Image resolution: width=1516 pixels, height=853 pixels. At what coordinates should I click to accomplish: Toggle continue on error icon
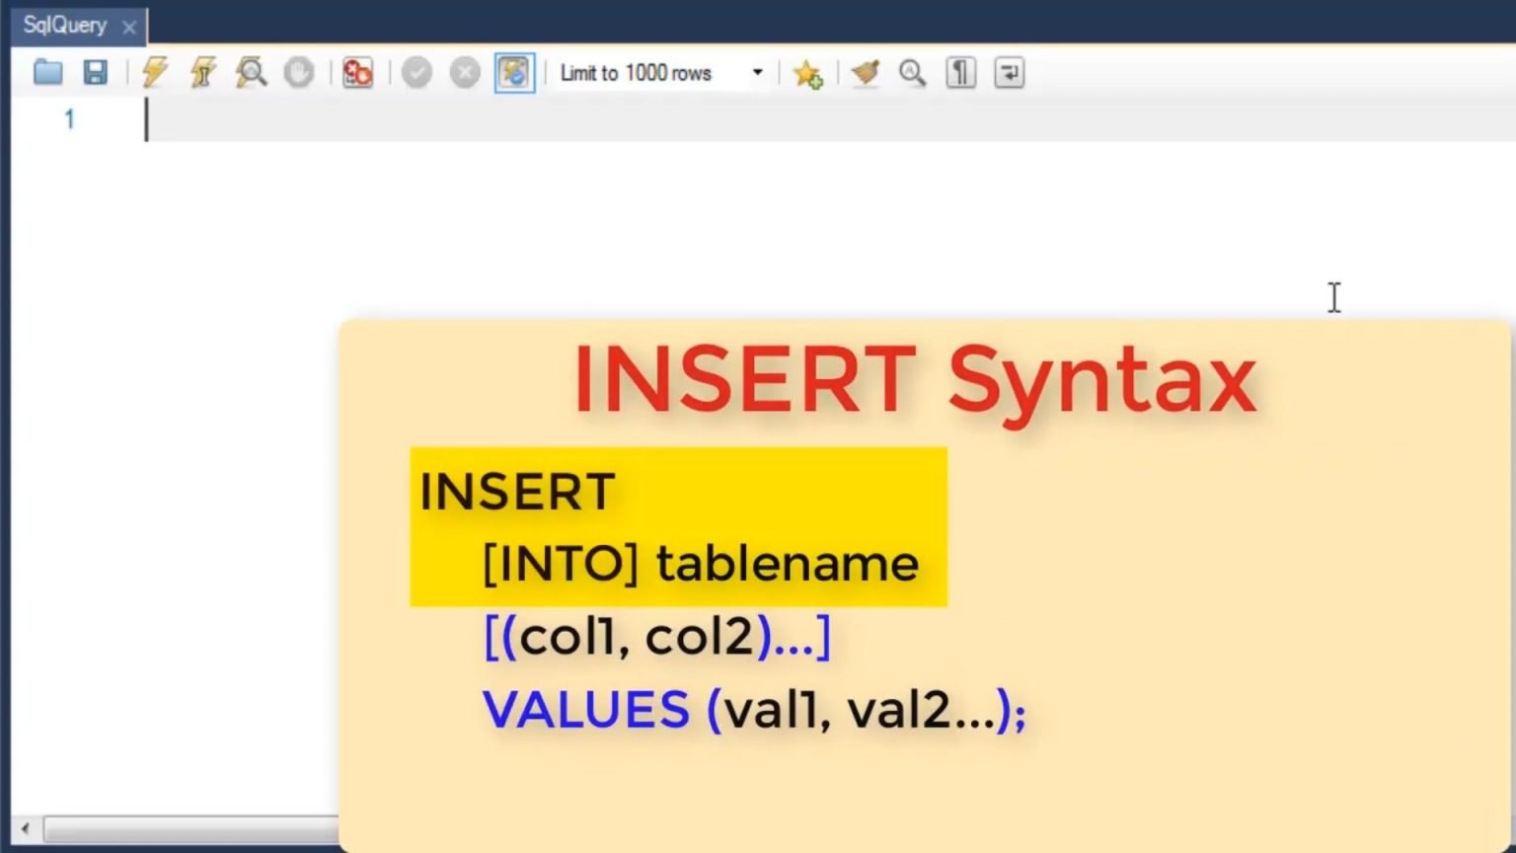(x=357, y=72)
